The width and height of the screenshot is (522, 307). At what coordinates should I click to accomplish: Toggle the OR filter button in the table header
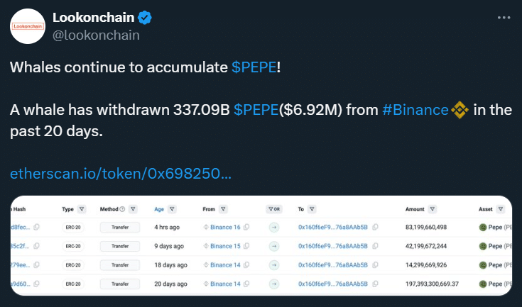273,209
